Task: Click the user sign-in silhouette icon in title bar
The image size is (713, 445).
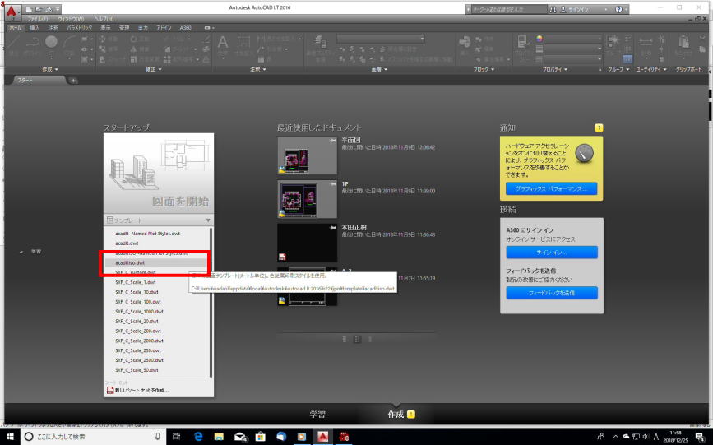Action: [x=563, y=9]
